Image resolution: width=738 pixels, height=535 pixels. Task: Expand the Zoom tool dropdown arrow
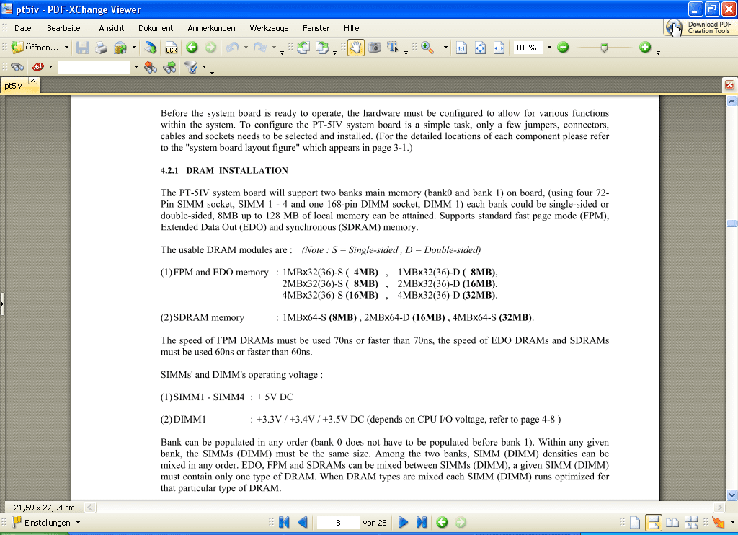(445, 48)
